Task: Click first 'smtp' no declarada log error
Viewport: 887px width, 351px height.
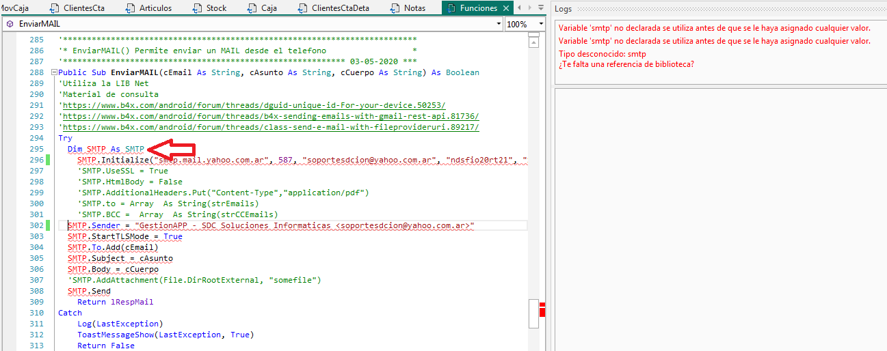Action: click(715, 29)
